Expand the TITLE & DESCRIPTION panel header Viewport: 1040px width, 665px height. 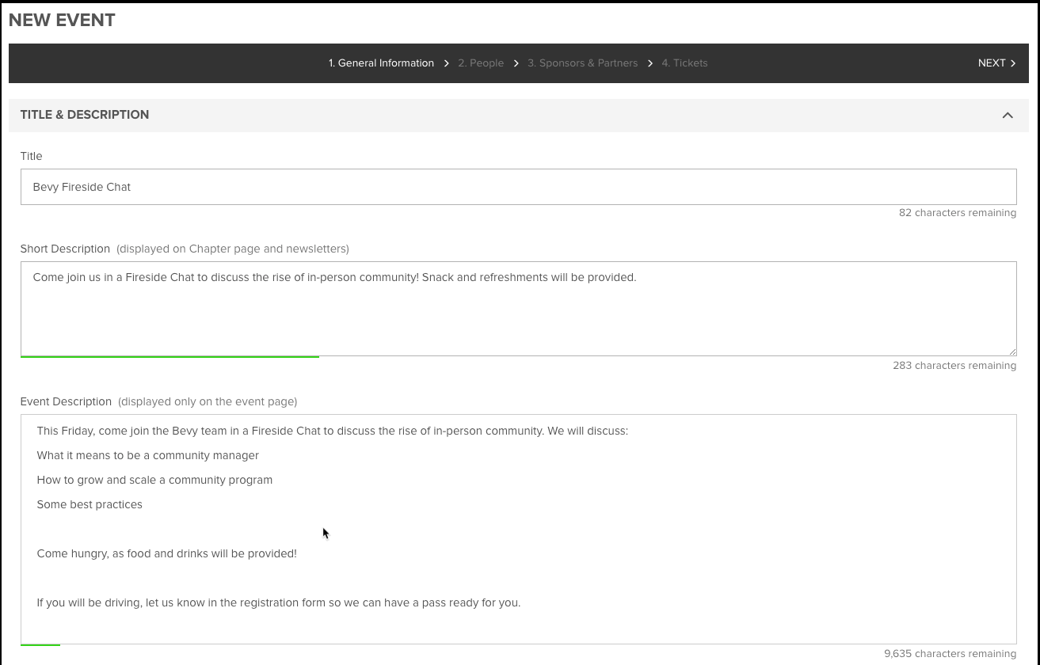85,115
